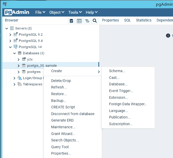
Task: Click the elephant app icon in title bar
Action: [x=5, y=4]
